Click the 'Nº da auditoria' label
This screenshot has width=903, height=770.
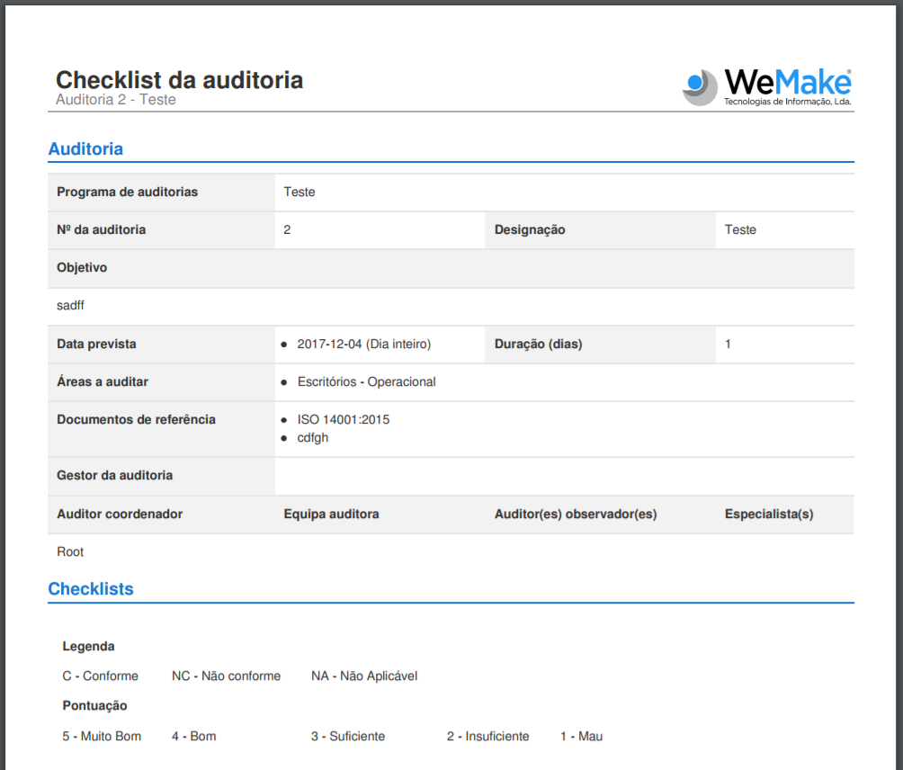coord(101,229)
